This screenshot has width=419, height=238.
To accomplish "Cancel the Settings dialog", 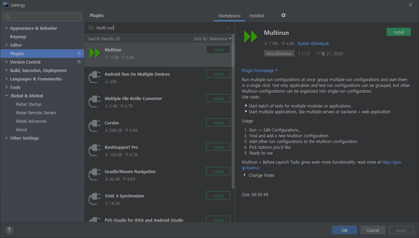I will pyautogui.click(x=373, y=230).
